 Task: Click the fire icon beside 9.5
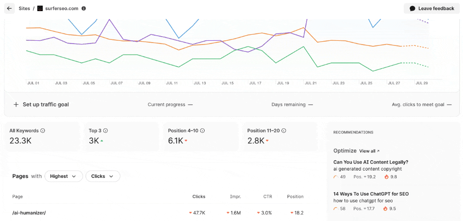coord(385,209)
